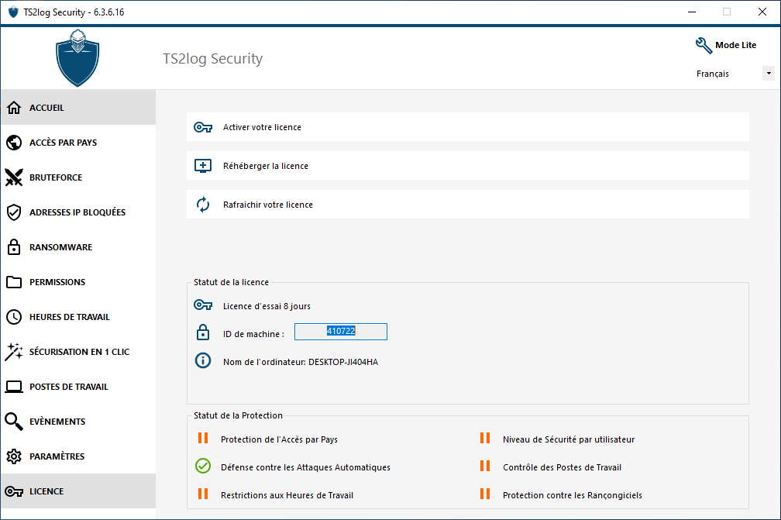
Task: Select Licence menu item
Action: pos(78,491)
